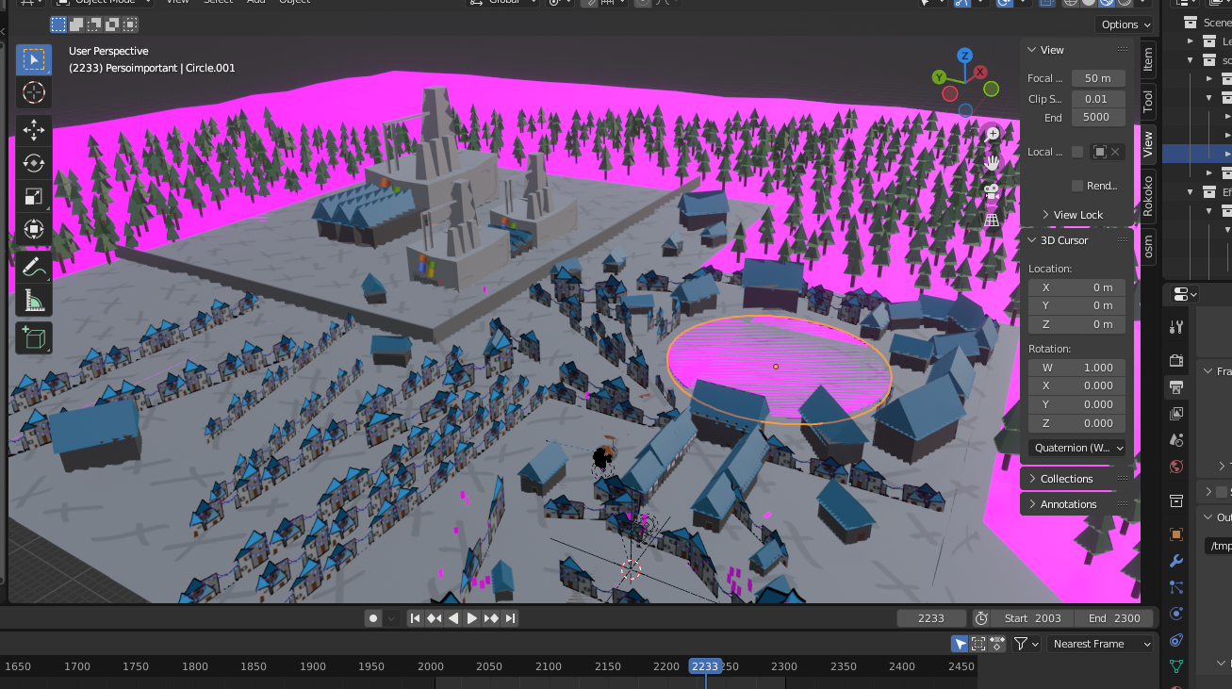
Task: Switch to the Rokoko sidebar tab
Action: 1148,196
